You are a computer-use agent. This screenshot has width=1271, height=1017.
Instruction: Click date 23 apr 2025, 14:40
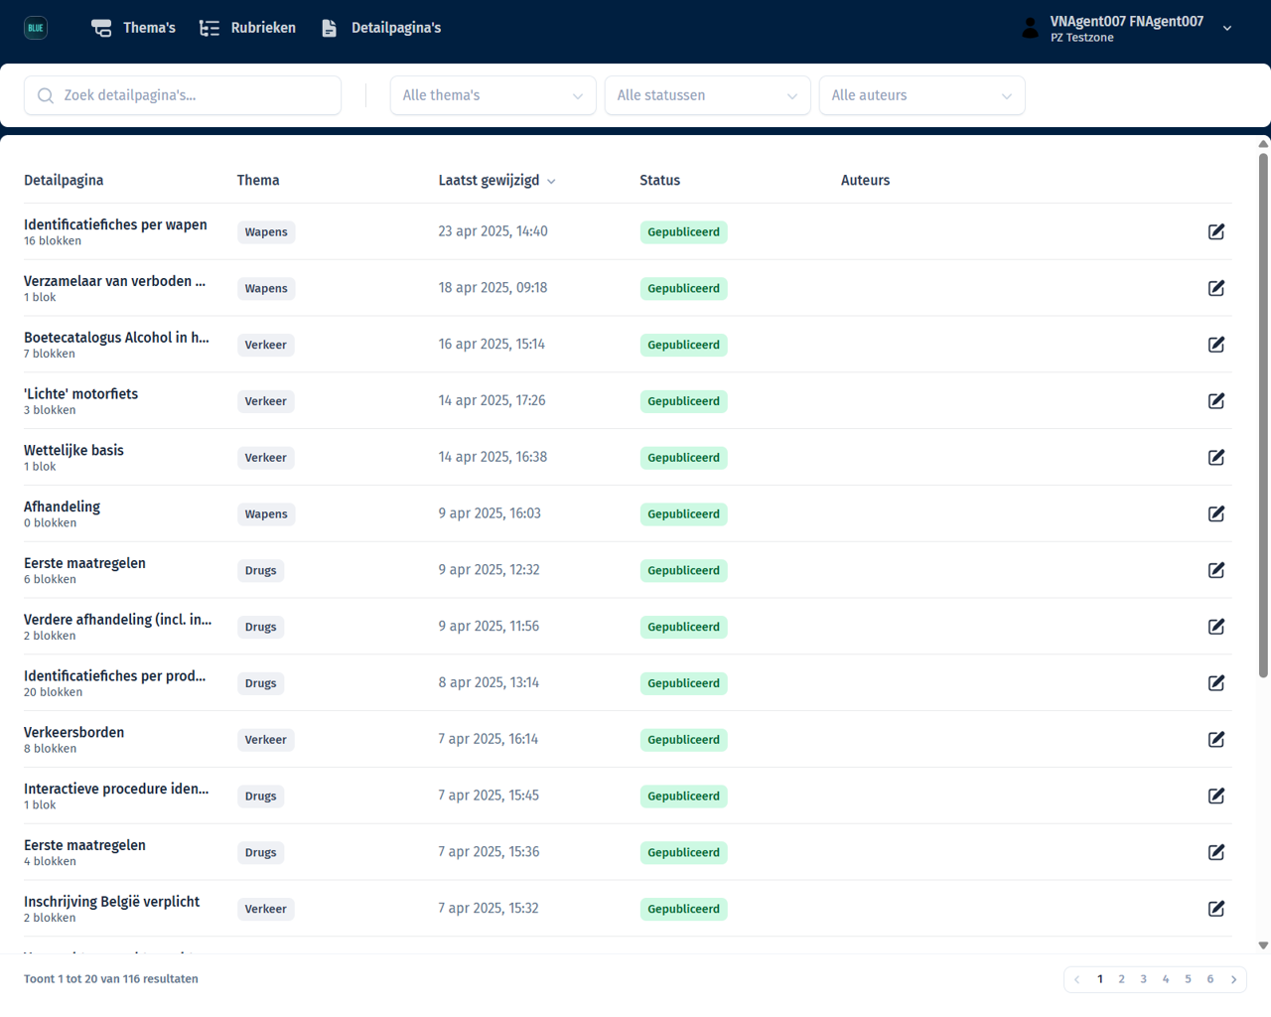pos(494,231)
